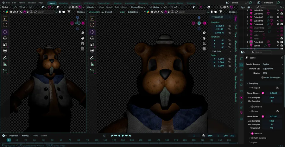Open the Geometry Nodes workspace tab
The height and width of the screenshot is (147, 285).
tap(175, 3)
